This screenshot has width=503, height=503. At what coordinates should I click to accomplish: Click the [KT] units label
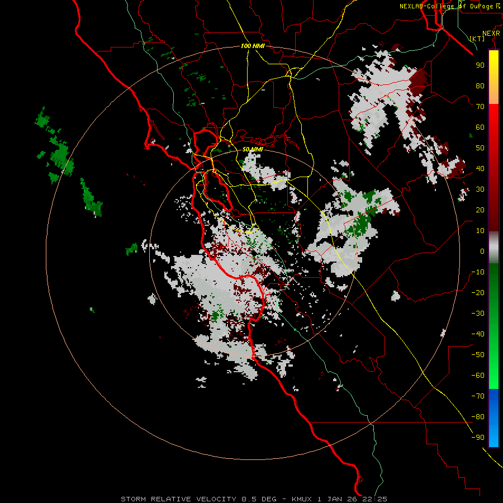pyautogui.click(x=477, y=39)
